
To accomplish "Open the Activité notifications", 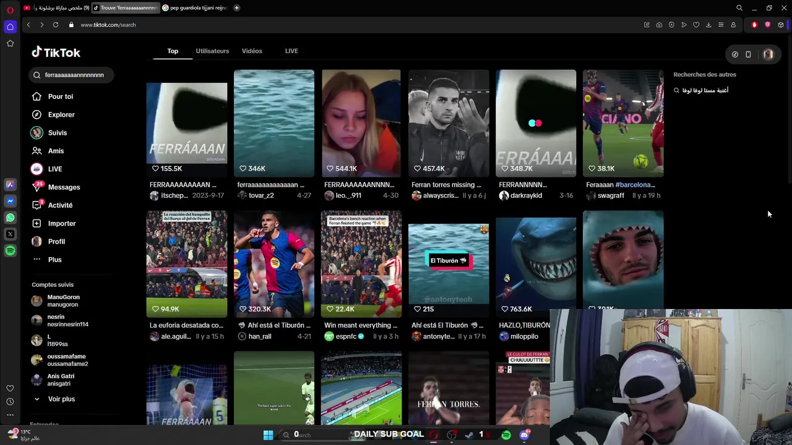I will 53,205.
